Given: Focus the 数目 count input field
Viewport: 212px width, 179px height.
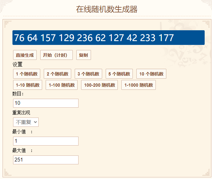Looking at the screenshot, I should point(46,103).
